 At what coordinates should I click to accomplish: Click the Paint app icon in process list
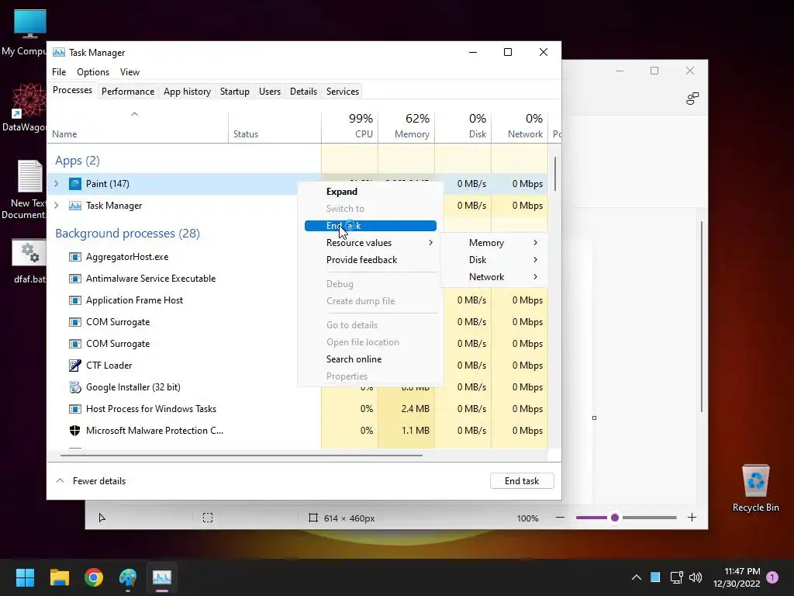[x=75, y=184]
